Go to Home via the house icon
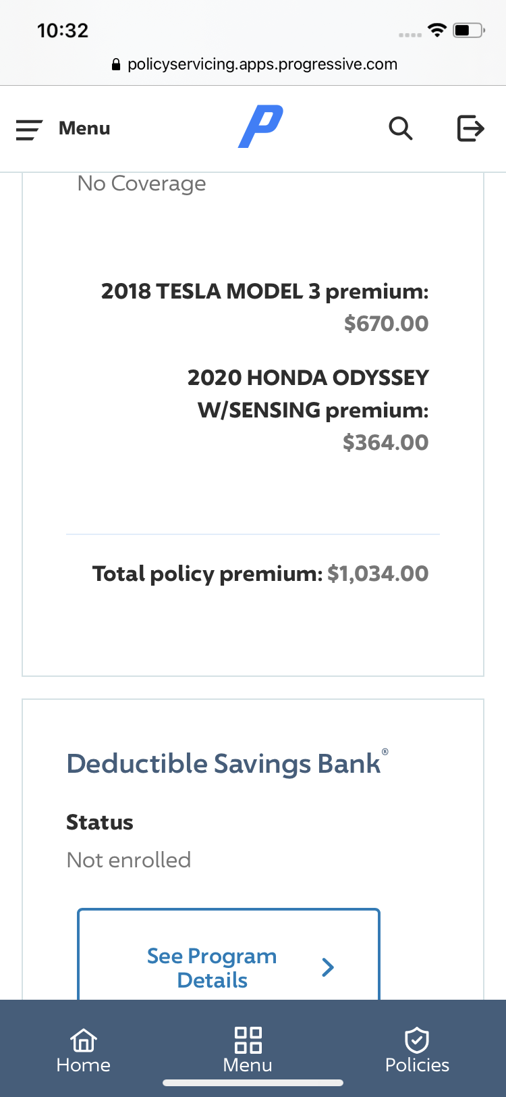The image size is (506, 1097). tap(84, 1040)
